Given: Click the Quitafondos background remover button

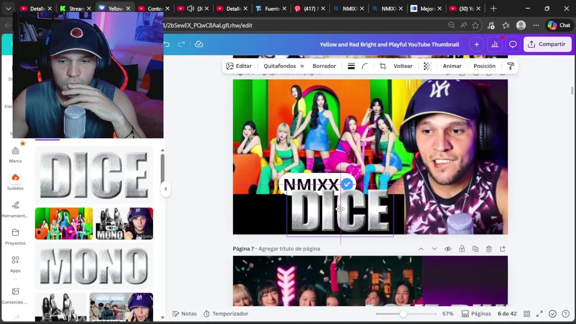Looking at the screenshot, I should tap(284, 66).
